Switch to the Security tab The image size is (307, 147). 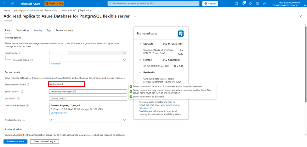point(37,30)
